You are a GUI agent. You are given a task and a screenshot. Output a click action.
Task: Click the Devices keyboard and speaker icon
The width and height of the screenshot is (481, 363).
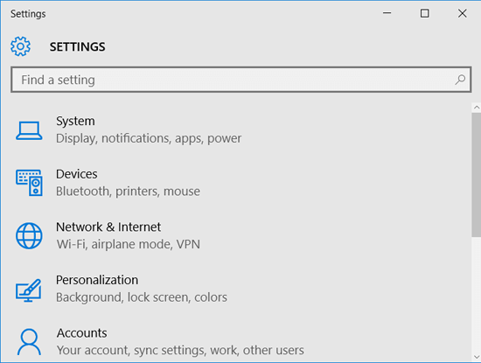29,183
